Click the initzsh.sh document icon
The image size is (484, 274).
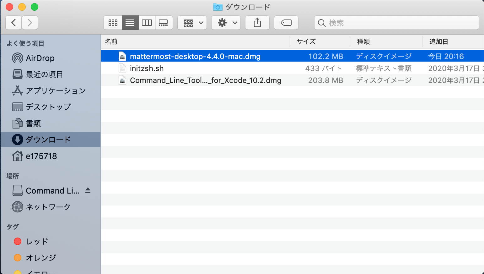(x=122, y=68)
